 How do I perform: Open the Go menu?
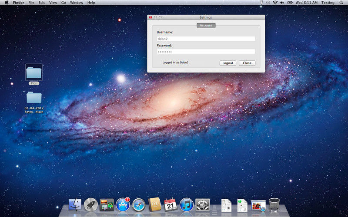[x=64, y=3]
